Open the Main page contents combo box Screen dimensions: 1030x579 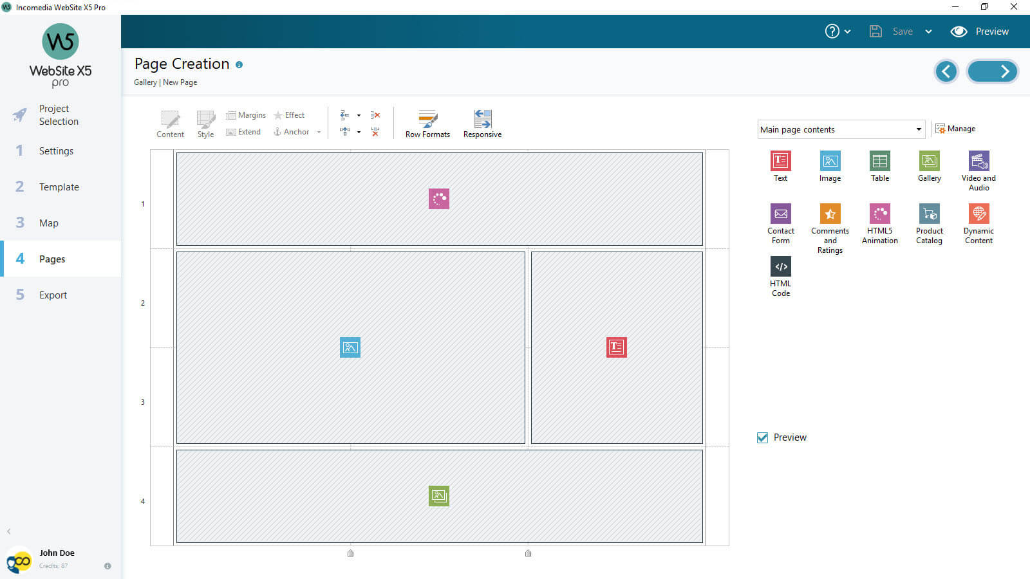tap(841, 129)
